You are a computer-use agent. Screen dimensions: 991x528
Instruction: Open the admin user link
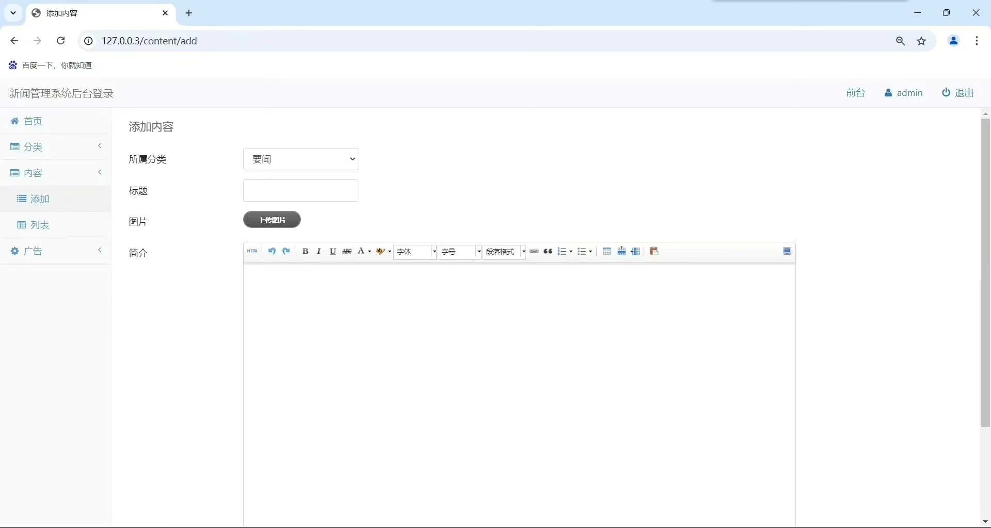tap(904, 93)
